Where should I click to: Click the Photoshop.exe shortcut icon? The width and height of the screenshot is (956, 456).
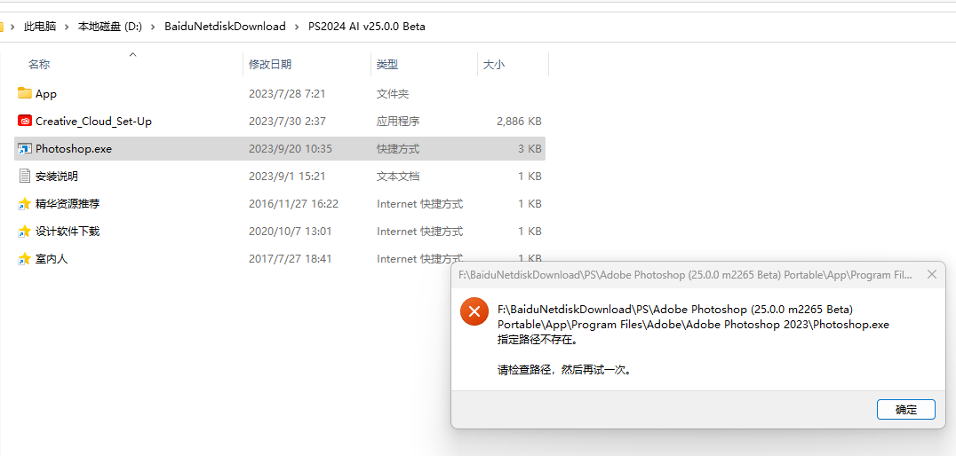(24, 148)
